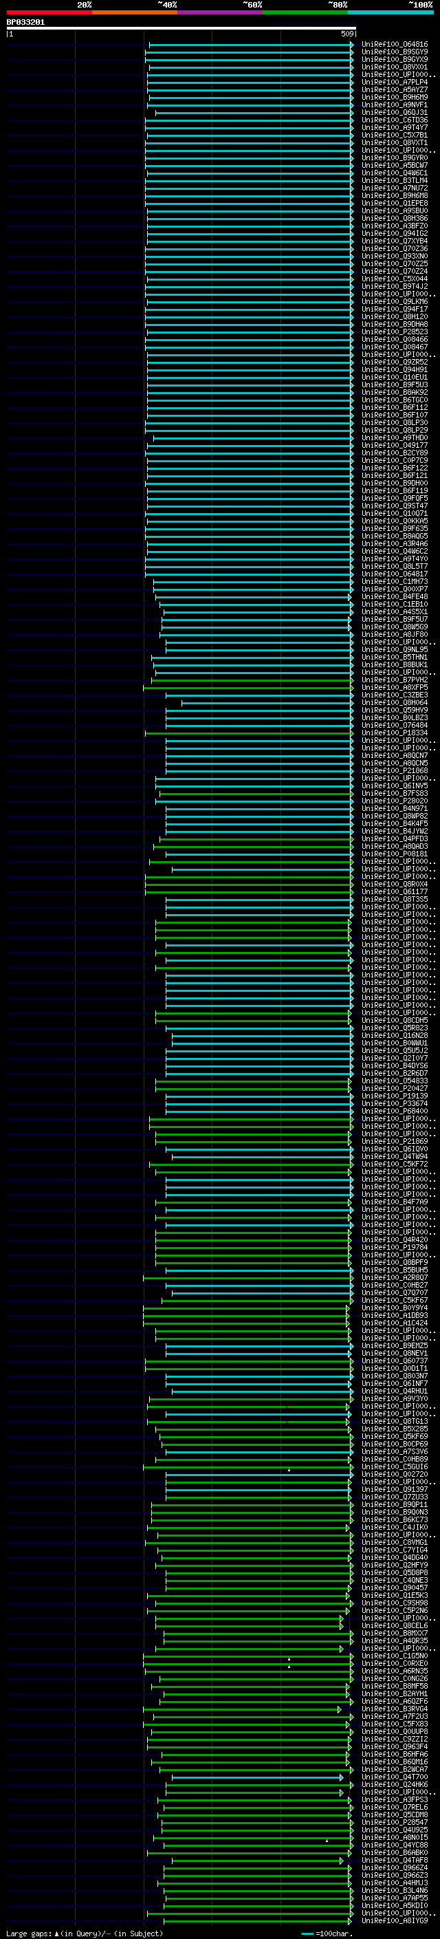
Task: Select the UniRef100_A8QCN7 label
Action: click(395, 756)
